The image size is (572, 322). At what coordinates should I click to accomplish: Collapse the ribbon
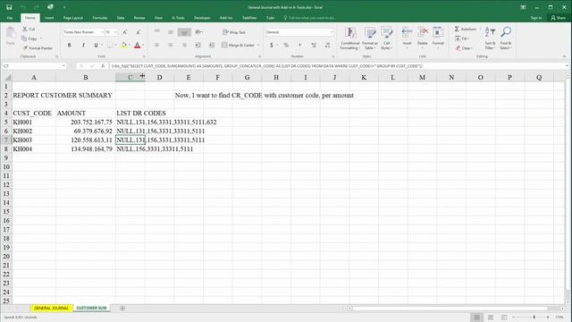[564, 56]
